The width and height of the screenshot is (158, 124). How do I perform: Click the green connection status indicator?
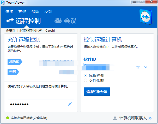[x=8, y=118]
